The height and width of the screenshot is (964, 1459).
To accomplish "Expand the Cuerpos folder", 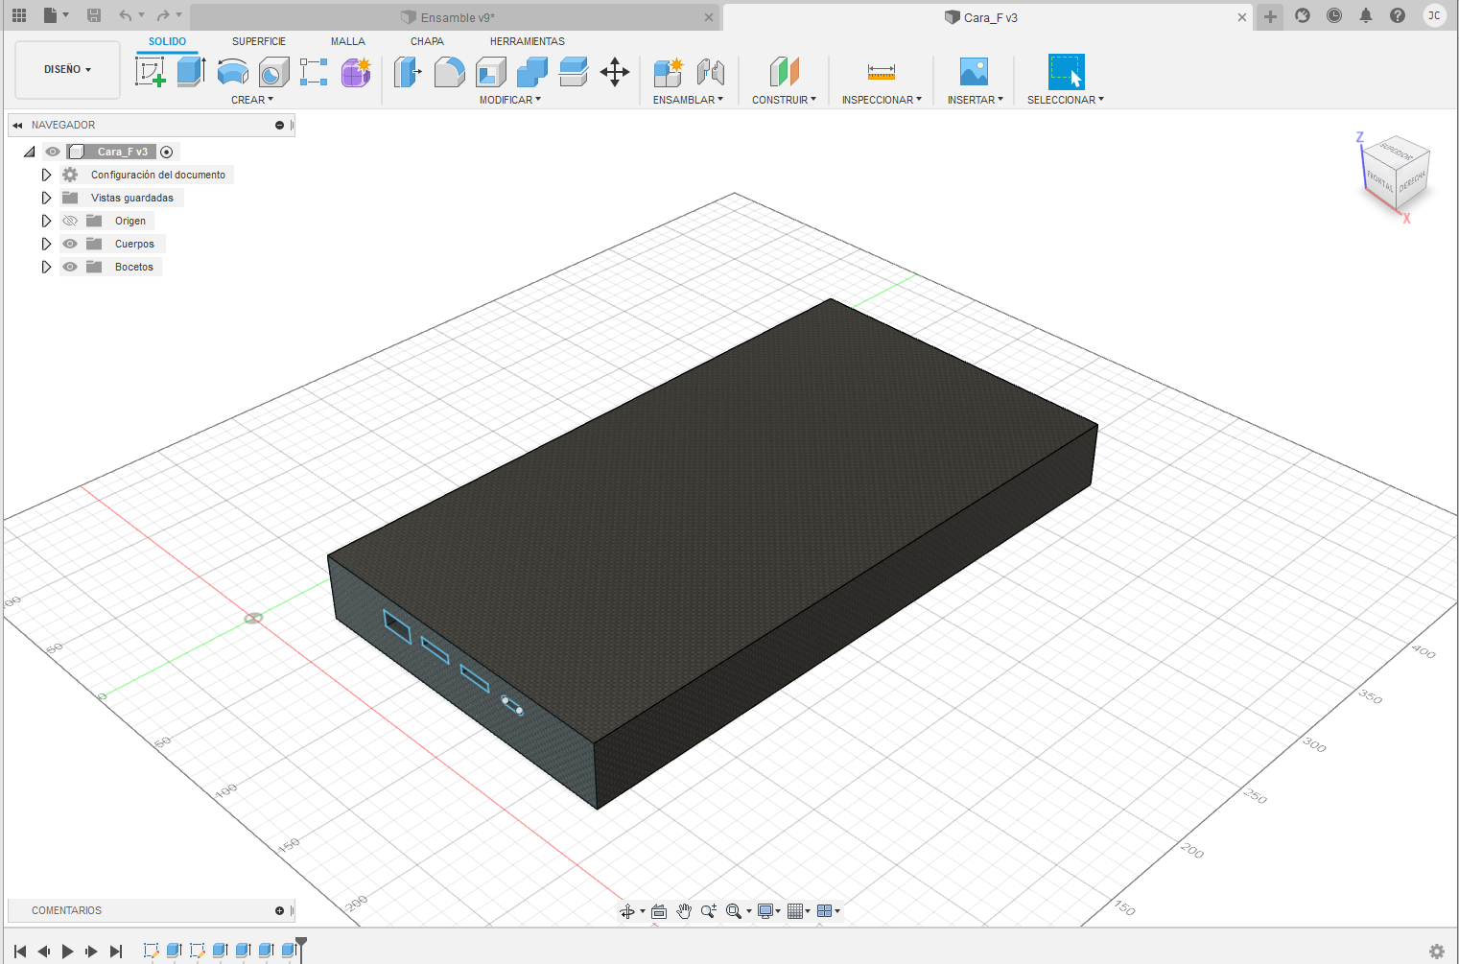I will pyautogui.click(x=46, y=244).
